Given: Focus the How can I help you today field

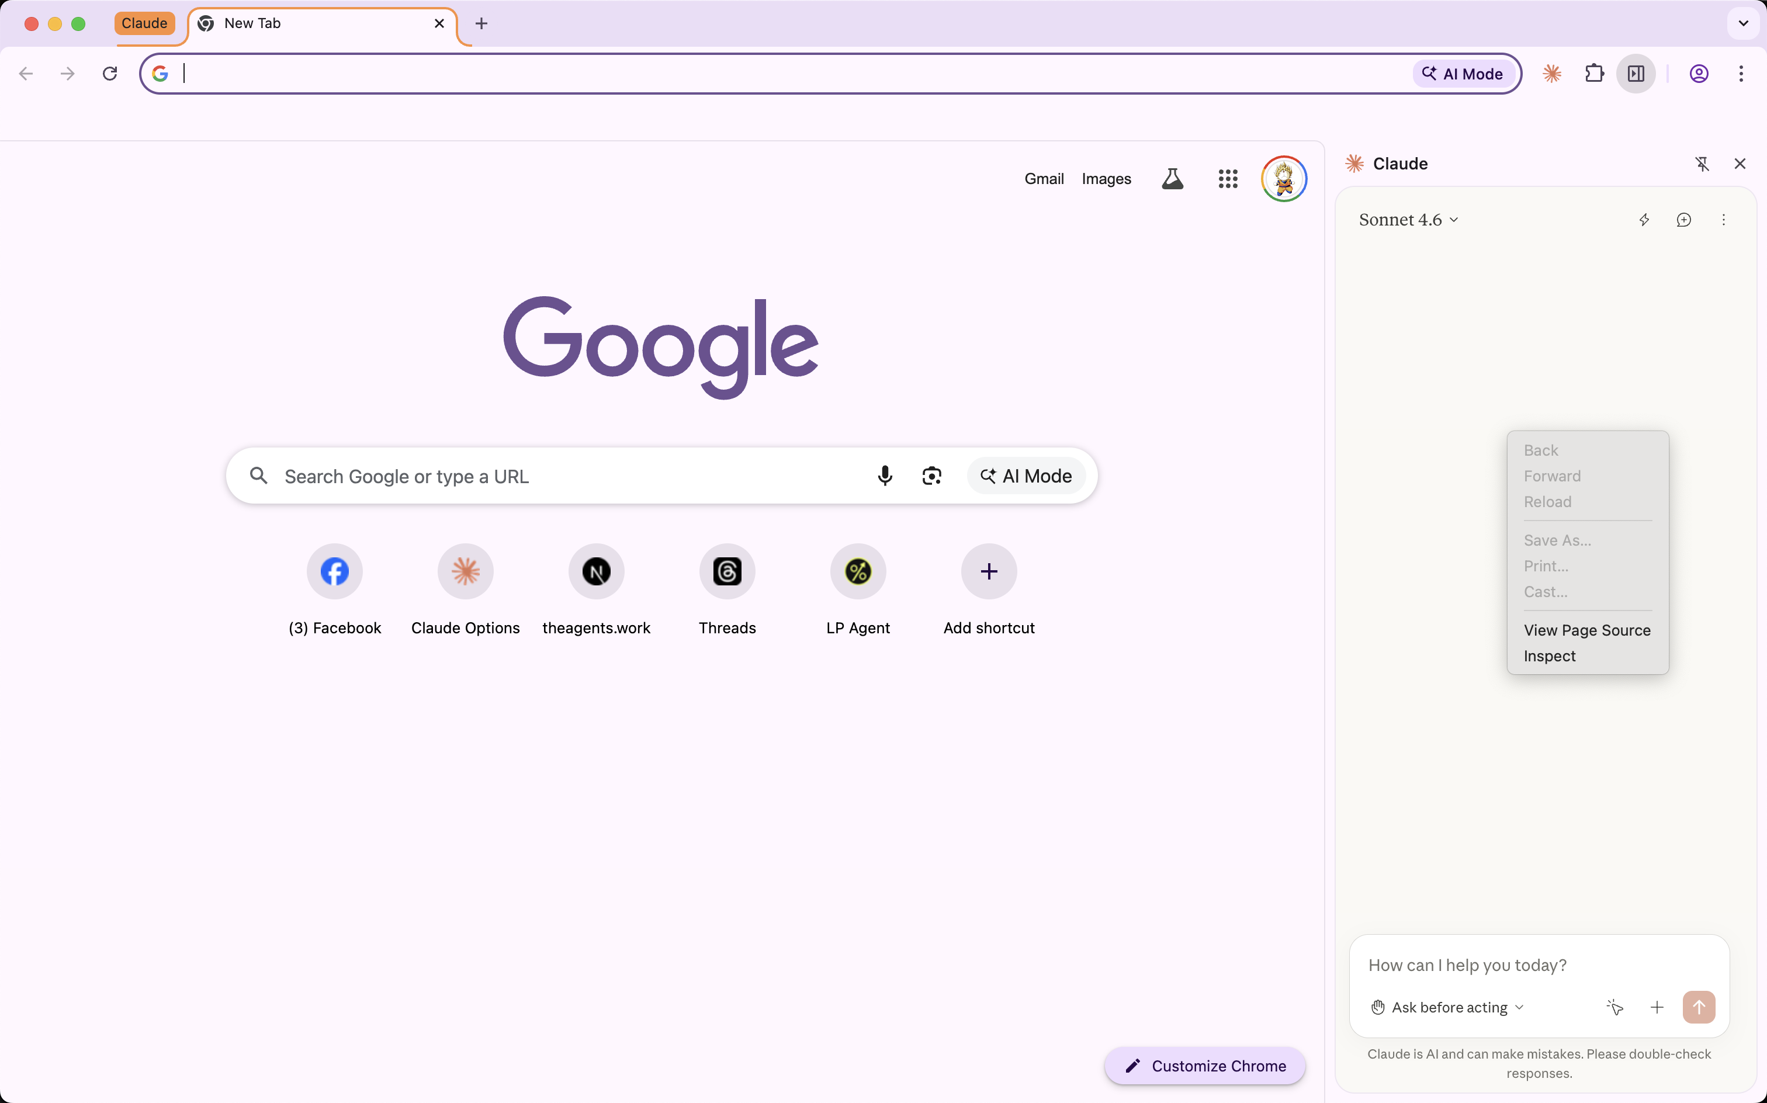Looking at the screenshot, I should click(x=1539, y=965).
